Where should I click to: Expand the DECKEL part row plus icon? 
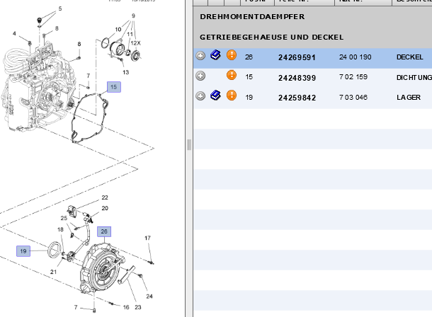click(x=201, y=56)
